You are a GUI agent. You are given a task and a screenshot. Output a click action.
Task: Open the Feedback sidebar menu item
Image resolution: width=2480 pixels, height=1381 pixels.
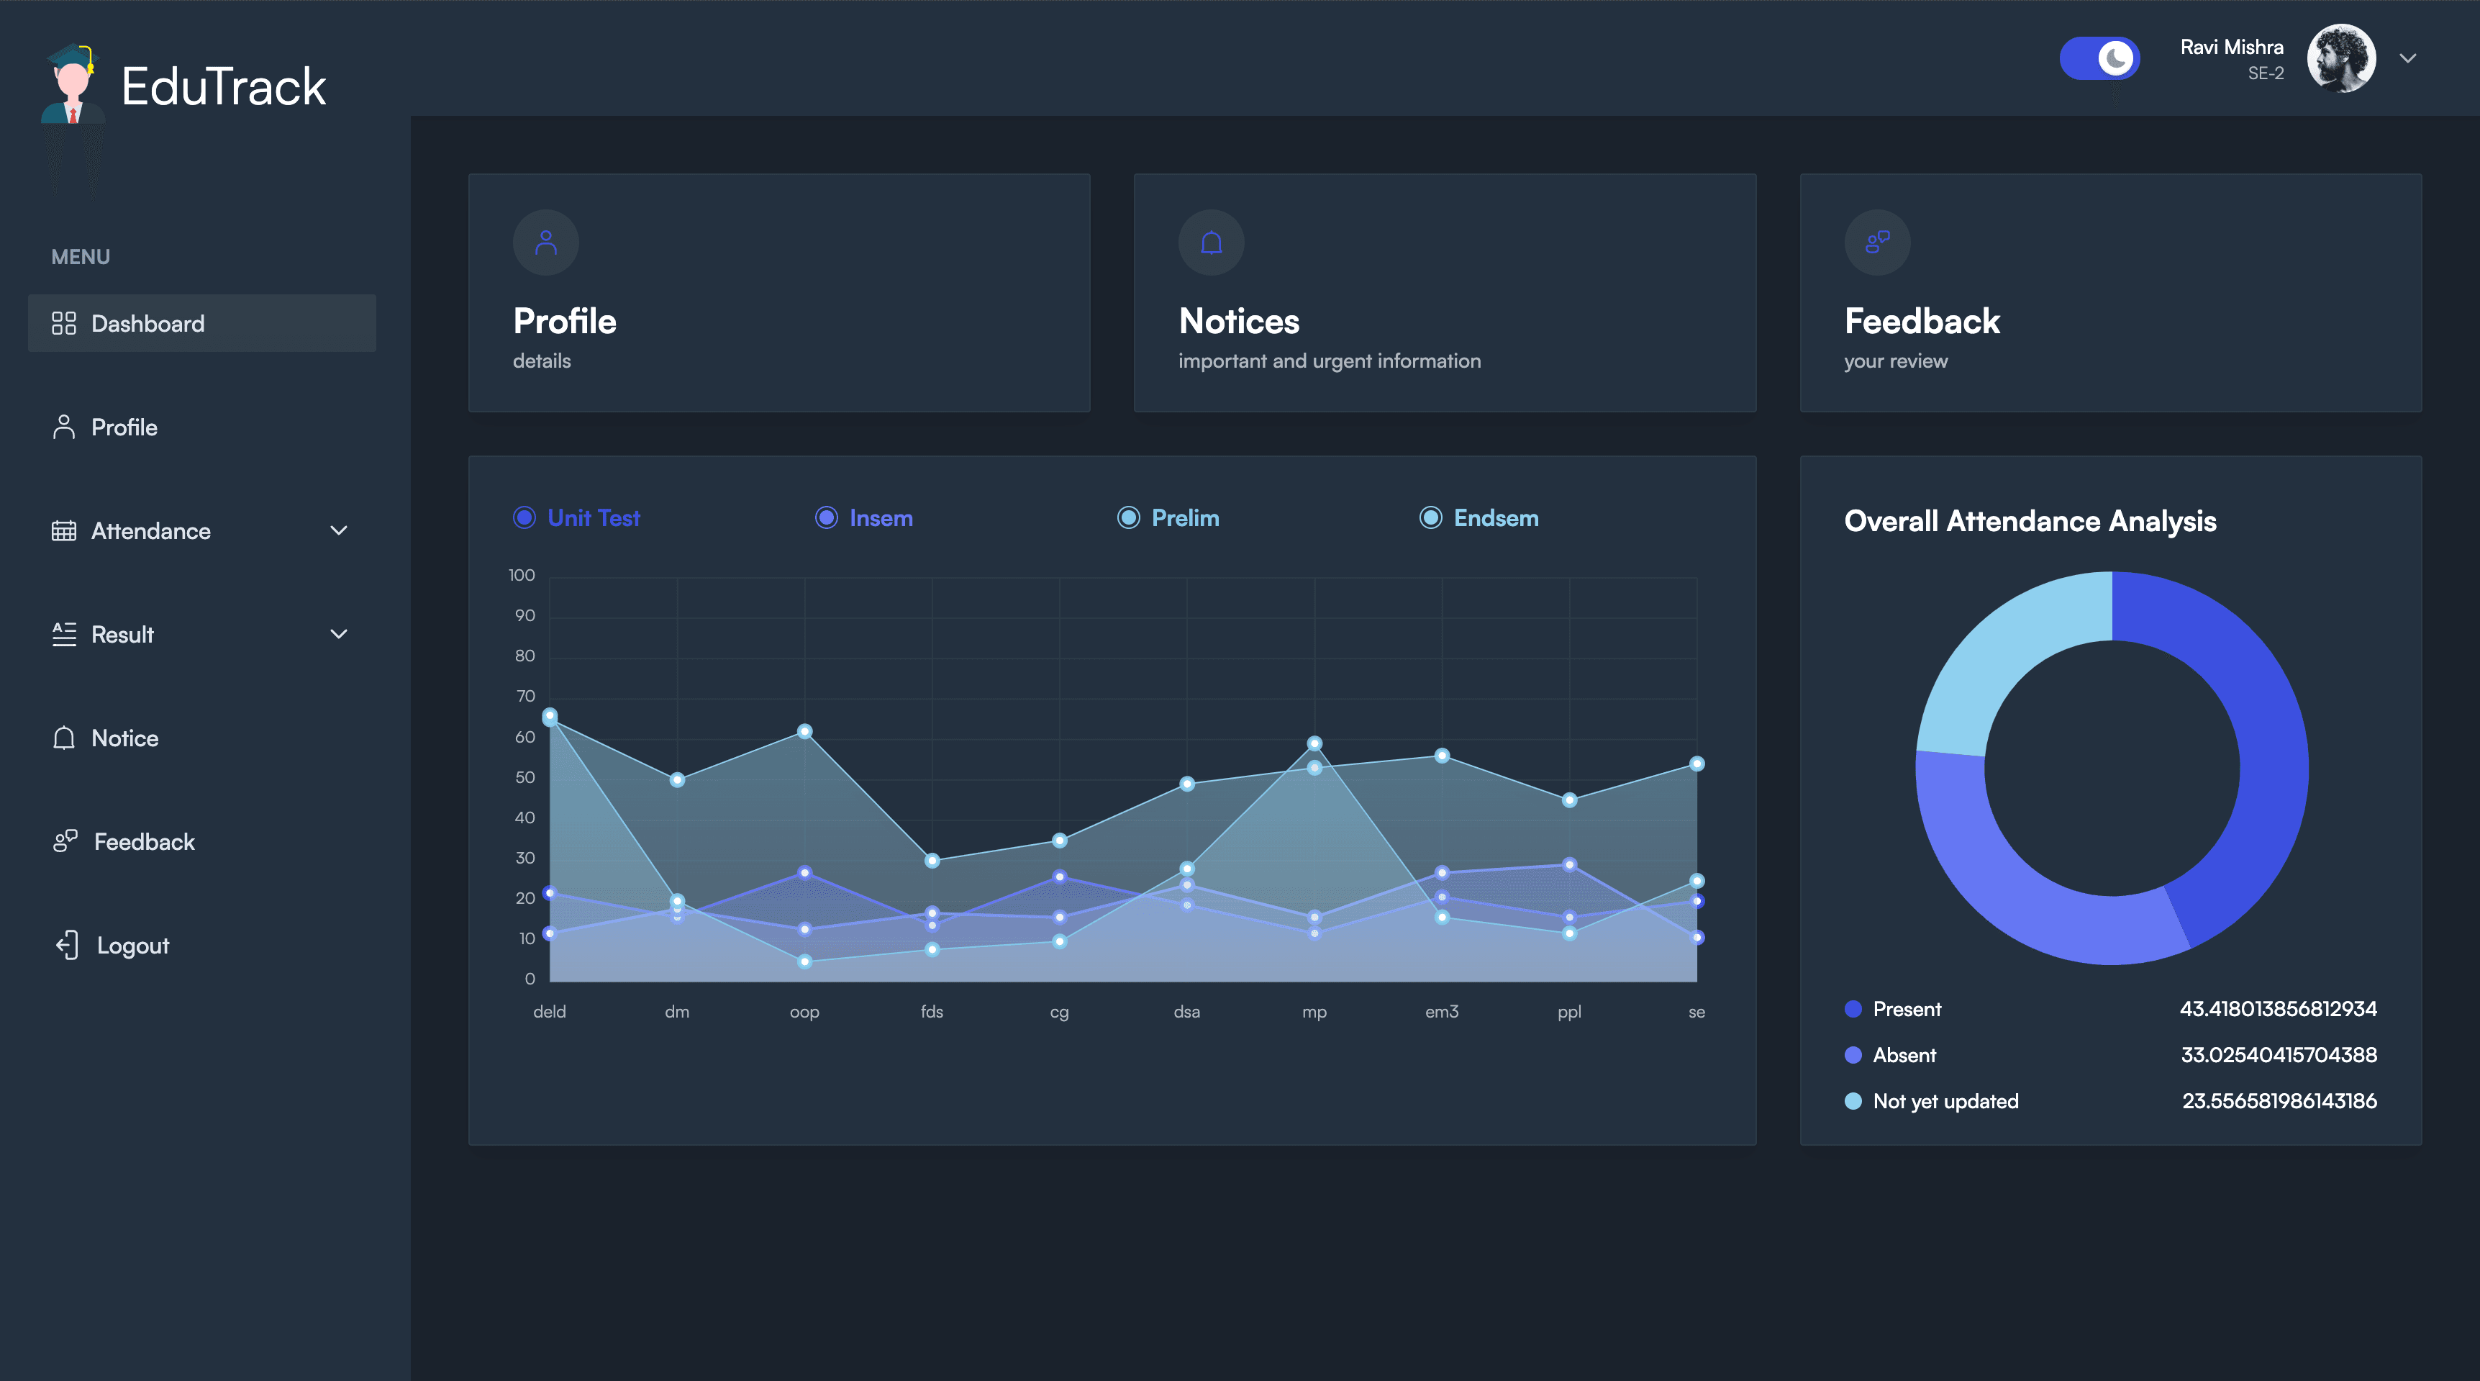coord(145,843)
